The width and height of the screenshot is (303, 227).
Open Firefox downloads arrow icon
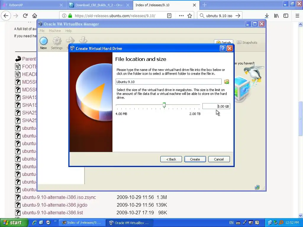tap(267, 16)
